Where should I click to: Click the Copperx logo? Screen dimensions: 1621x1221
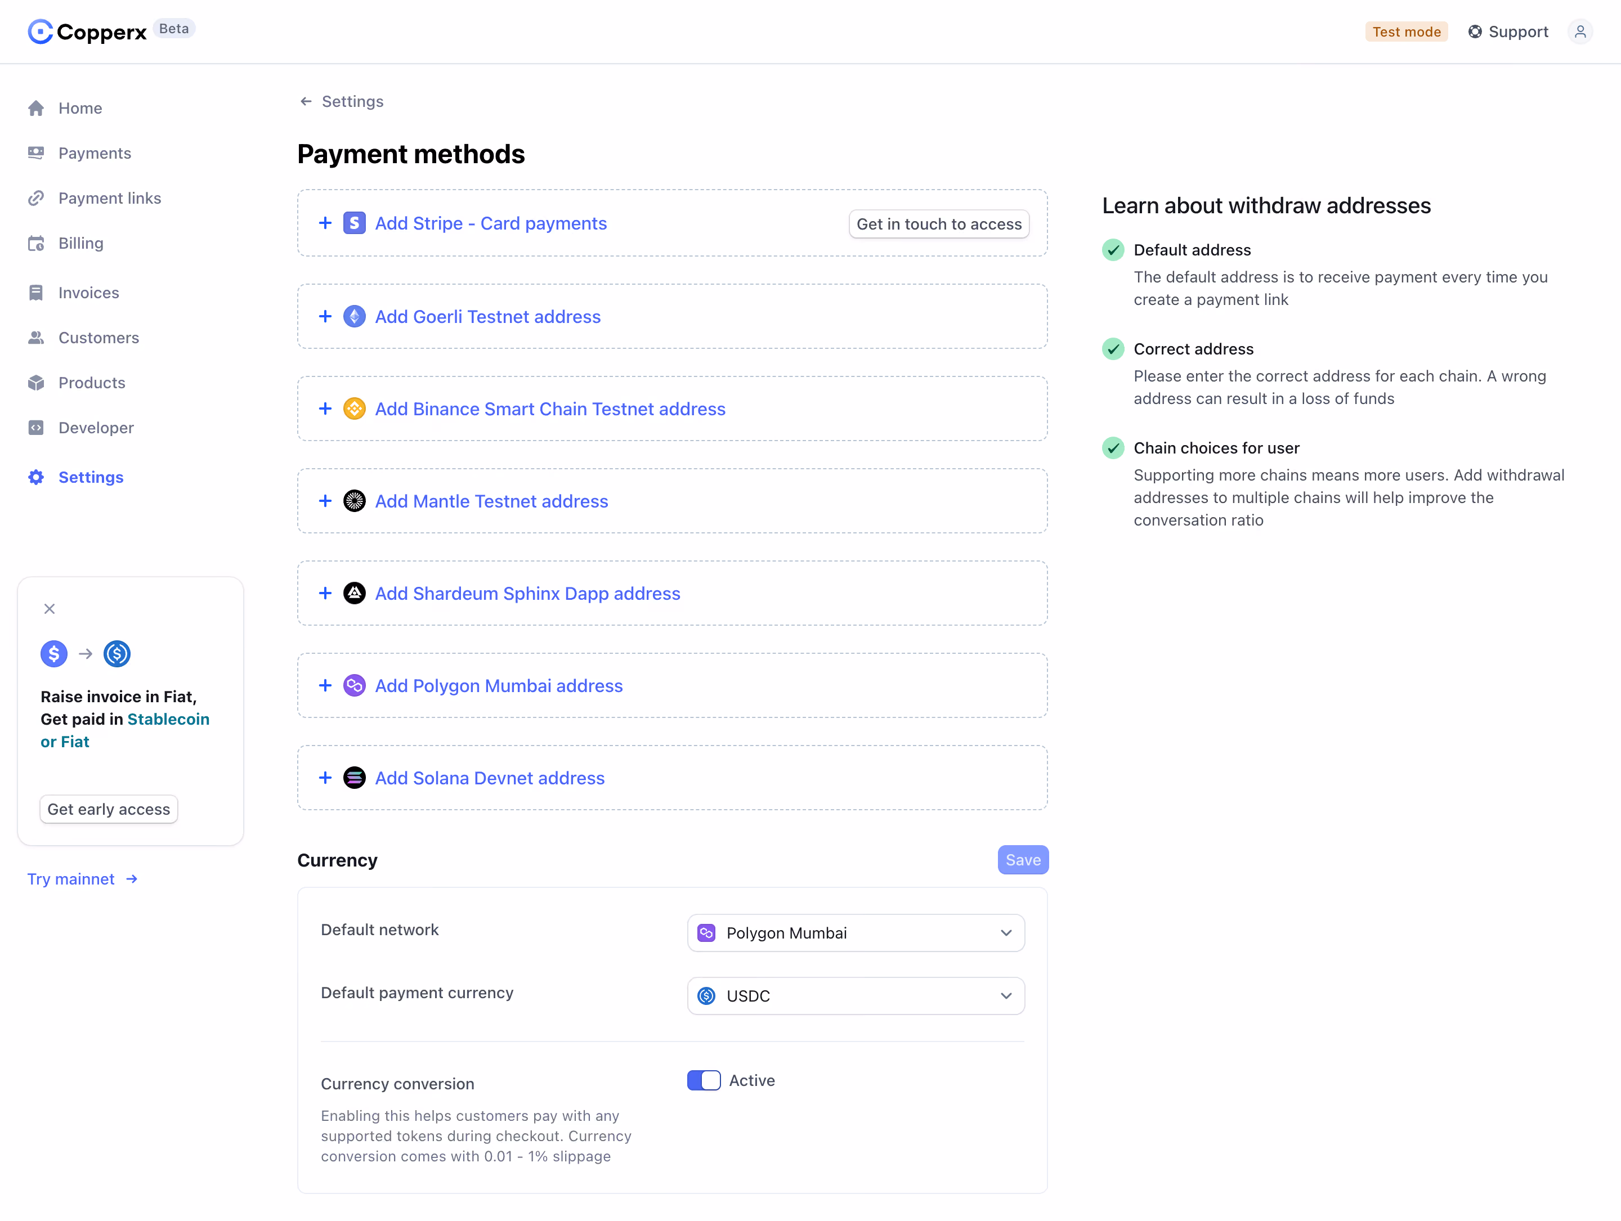[x=87, y=32]
